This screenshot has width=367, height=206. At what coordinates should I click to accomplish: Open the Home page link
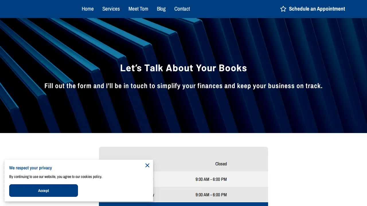click(87, 9)
